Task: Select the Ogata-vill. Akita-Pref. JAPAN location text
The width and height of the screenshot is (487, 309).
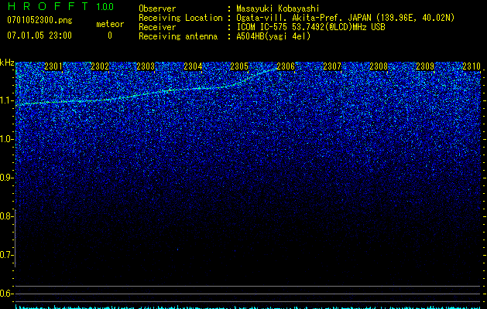Action: tap(345, 18)
